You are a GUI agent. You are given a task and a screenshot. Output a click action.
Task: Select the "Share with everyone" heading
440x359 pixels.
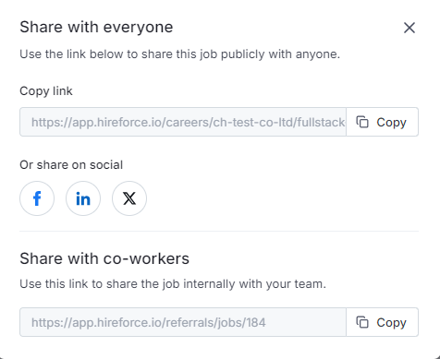pyautogui.click(x=96, y=27)
